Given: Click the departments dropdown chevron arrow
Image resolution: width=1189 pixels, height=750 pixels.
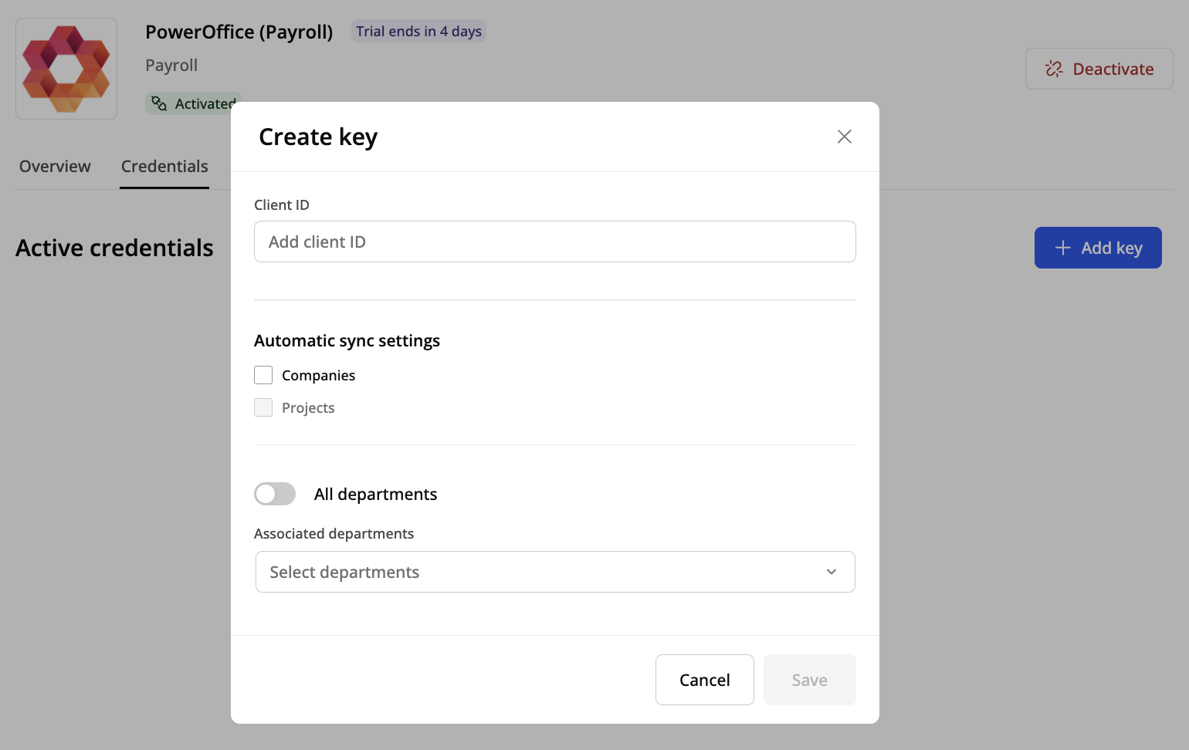Looking at the screenshot, I should (x=832, y=572).
